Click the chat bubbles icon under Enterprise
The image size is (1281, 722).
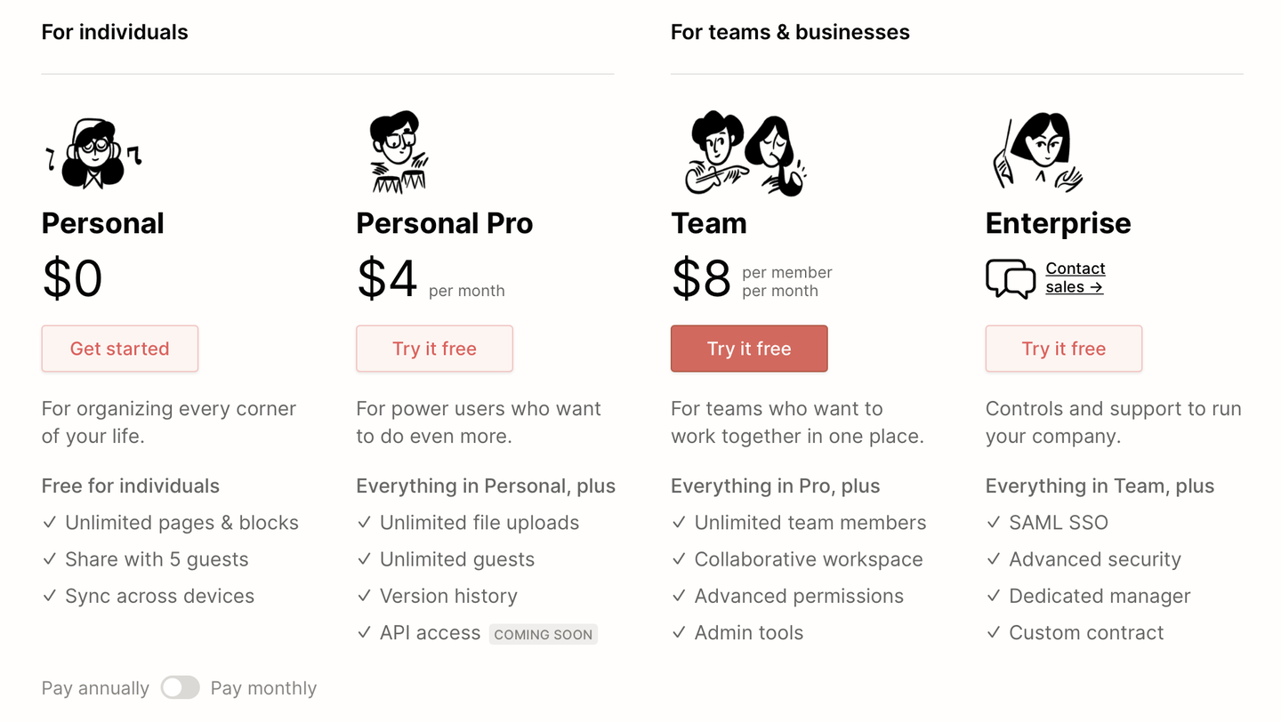coord(1011,278)
